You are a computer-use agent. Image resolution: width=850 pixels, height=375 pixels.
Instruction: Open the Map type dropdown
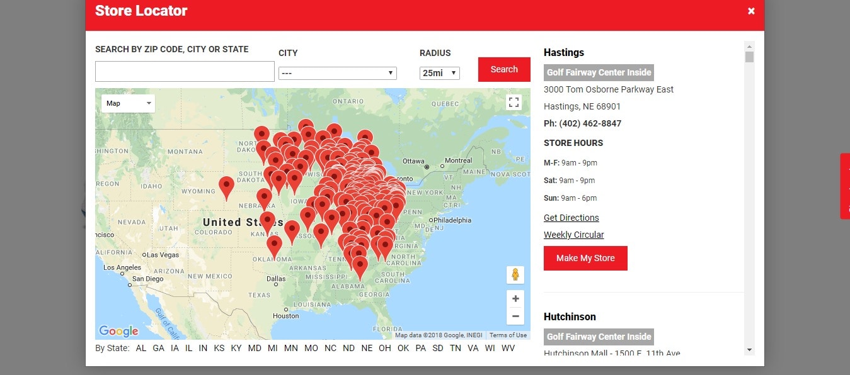[x=128, y=103]
